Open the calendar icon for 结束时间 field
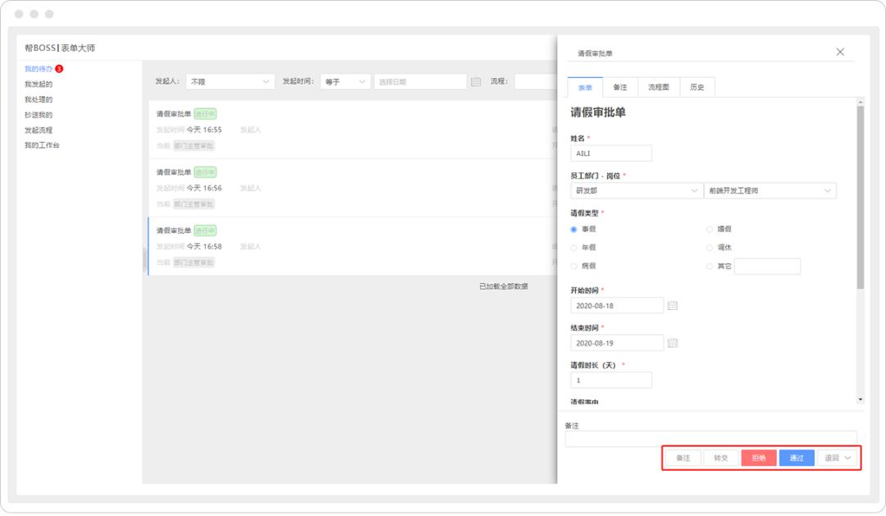This screenshot has width=886, height=516. (x=673, y=342)
